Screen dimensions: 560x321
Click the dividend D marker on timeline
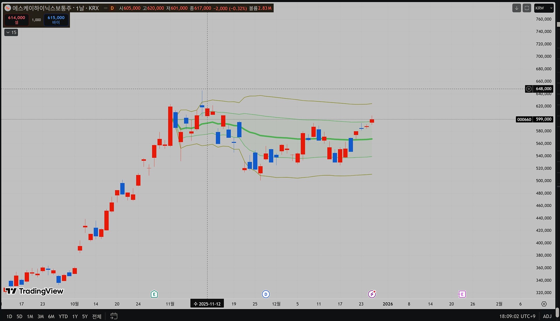265,294
